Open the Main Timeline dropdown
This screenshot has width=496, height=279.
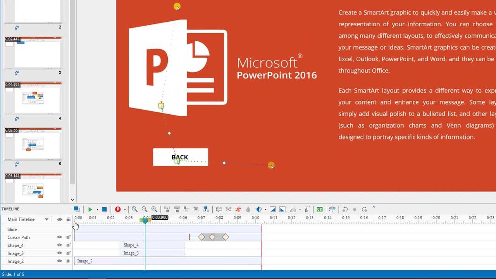46,219
